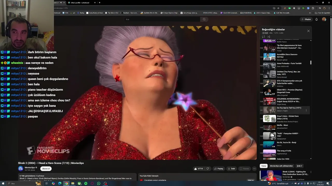Open the List of Lego video games bookmark
This screenshot has height=186, width=332.
coord(189,13)
